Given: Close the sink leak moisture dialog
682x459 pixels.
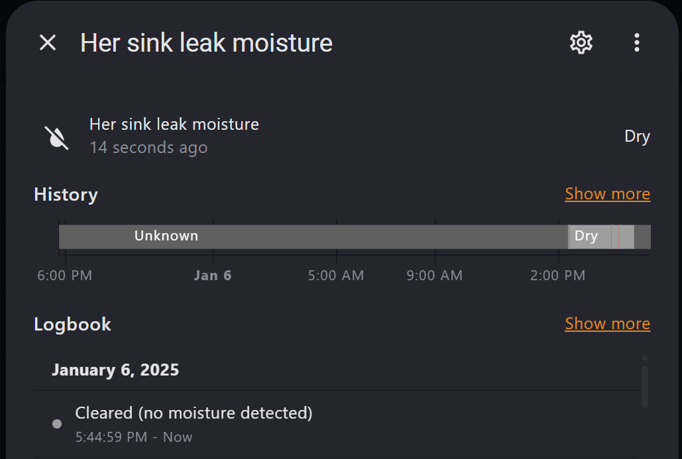Looking at the screenshot, I should pos(48,43).
